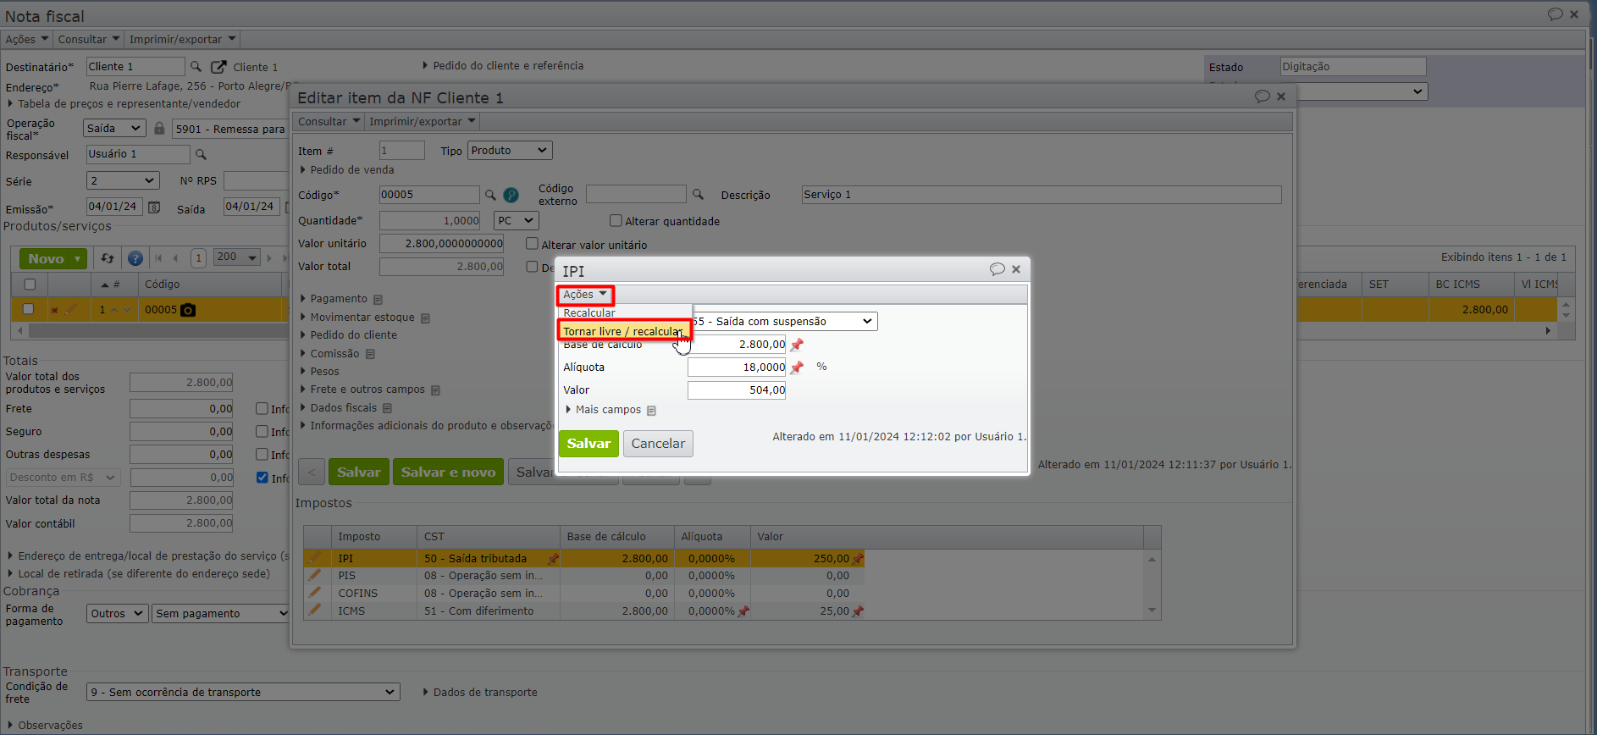
Task: Click the comment bubble icon in IPI dialog
Action: 997,269
